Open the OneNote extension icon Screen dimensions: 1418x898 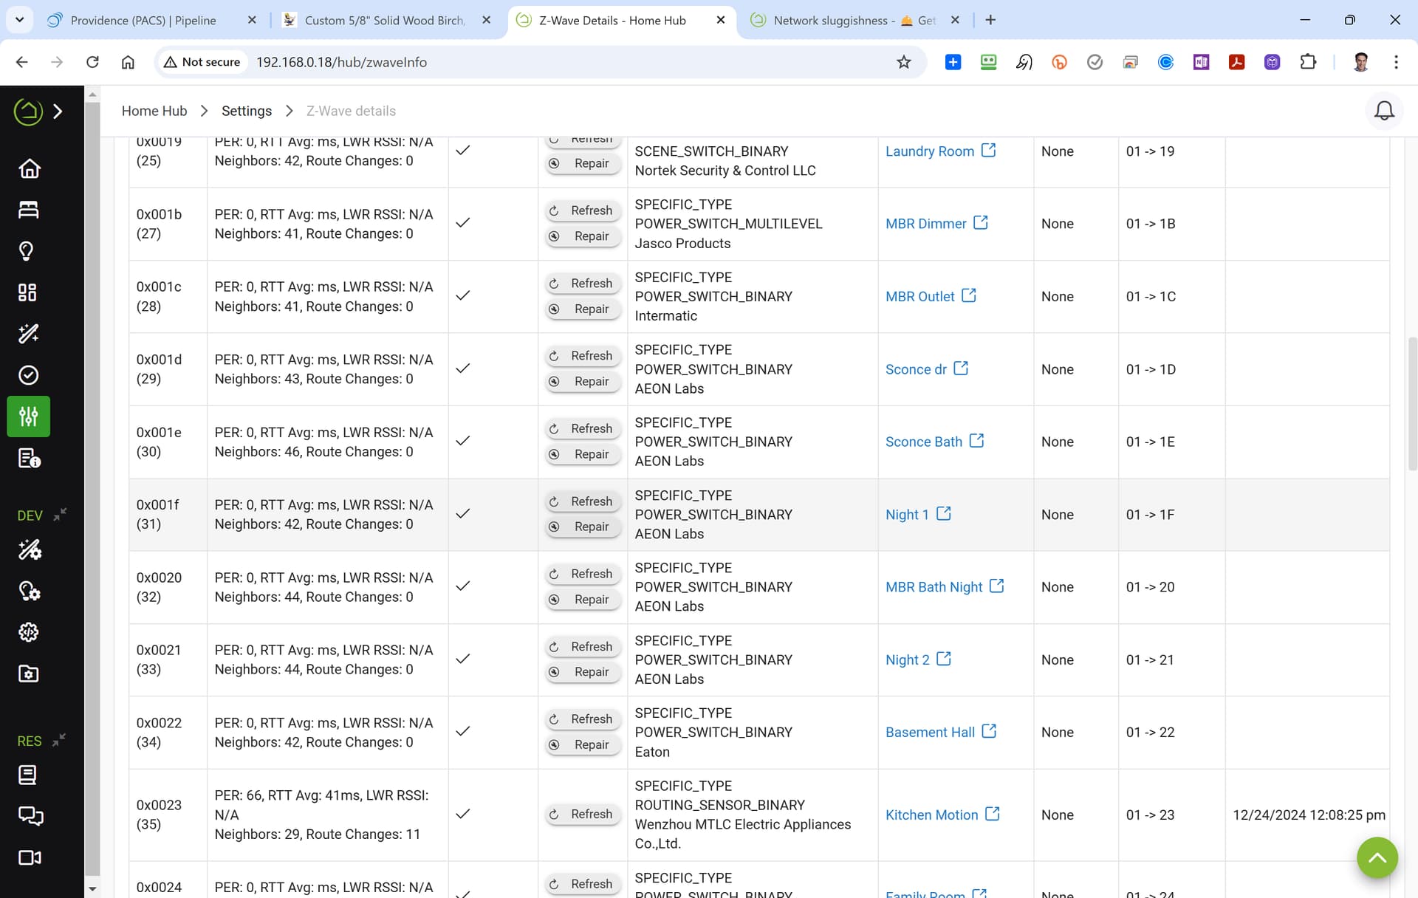(1201, 62)
